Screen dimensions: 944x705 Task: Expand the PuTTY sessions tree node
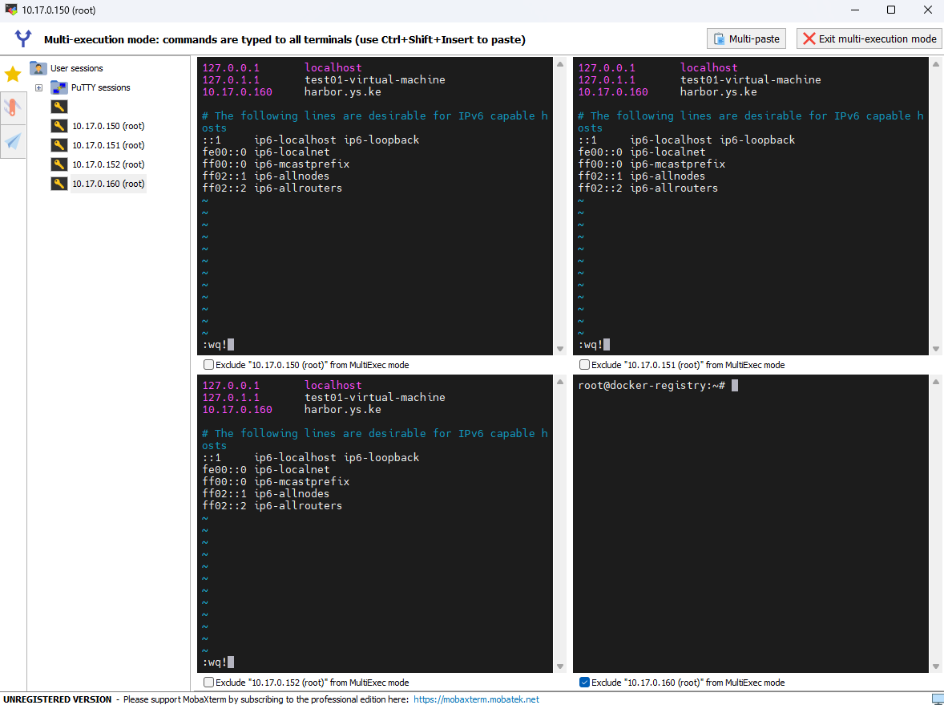pos(38,87)
